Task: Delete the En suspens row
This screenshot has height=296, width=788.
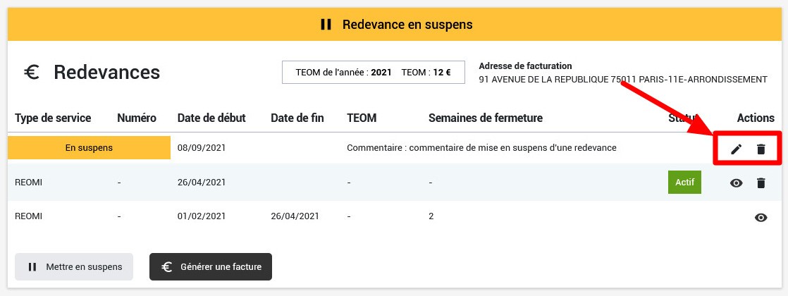Action: 761,149
